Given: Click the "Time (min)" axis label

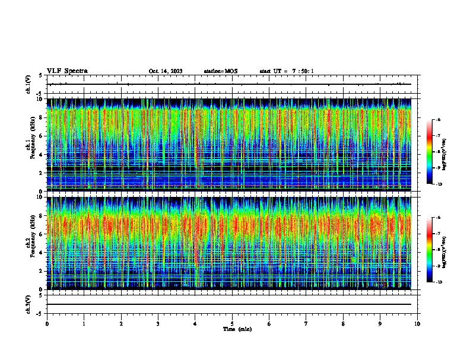Looking at the screenshot, I should coord(237,329).
